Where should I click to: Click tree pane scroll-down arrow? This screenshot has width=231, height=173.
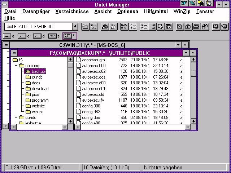tap(70, 121)
